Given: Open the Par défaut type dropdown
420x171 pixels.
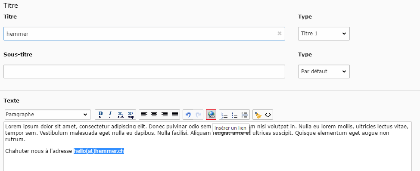Looking at the screenshot, I should click(x=324, y=72).
